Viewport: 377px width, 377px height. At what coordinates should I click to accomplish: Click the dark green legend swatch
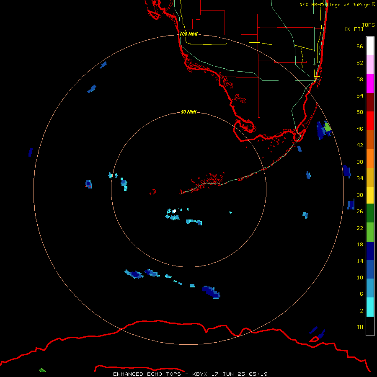pyautogui.click(x=370, y=213)
